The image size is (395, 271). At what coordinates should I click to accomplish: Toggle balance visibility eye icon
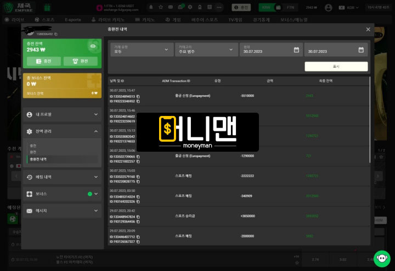(93, 46)
